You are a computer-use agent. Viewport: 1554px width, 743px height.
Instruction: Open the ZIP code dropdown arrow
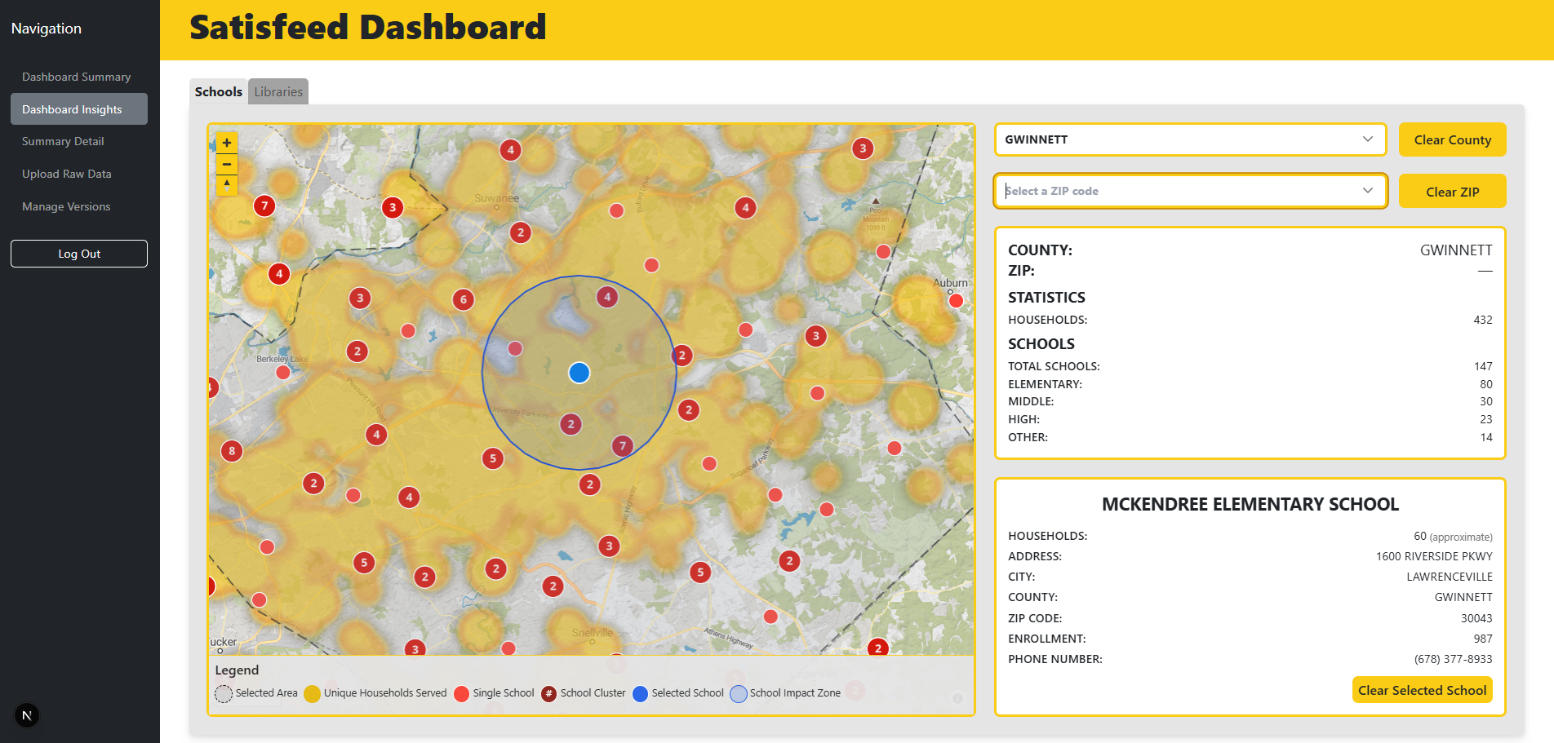coord(1367,191)
